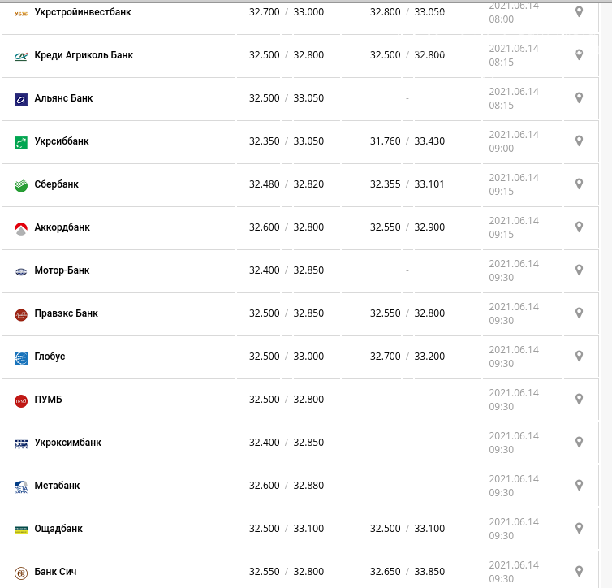Click the Глобус bank name
This screenshot has width=612, height=588.
(50, 357)
